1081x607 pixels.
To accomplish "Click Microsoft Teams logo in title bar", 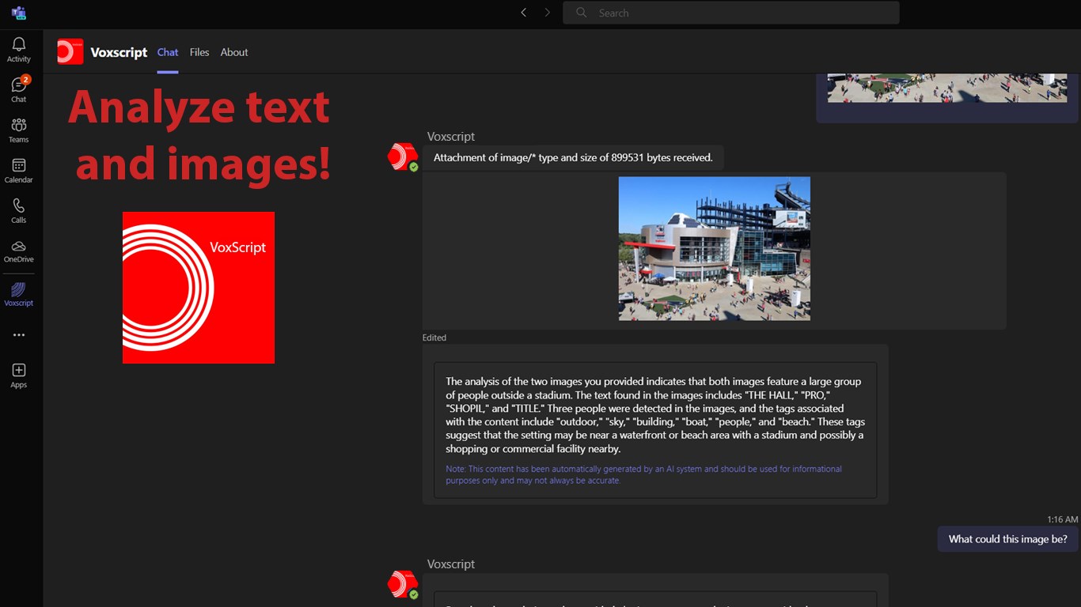I will [x=18, y=13].
